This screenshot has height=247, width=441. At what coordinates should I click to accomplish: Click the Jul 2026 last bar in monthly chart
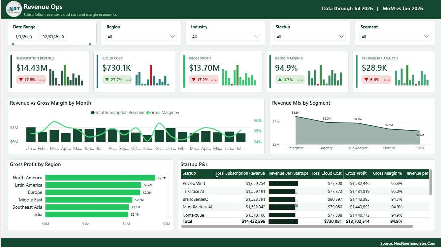click(241, 138)
